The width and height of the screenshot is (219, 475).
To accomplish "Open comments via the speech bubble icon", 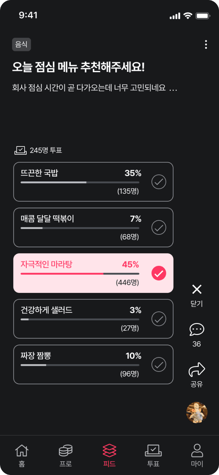I will (197, 330).
